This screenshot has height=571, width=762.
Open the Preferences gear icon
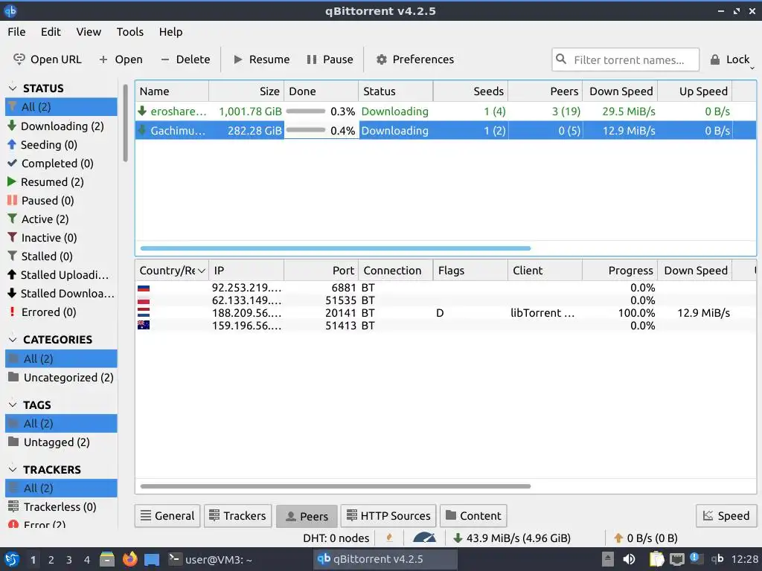pyautogui.click(x=382, y=59)
